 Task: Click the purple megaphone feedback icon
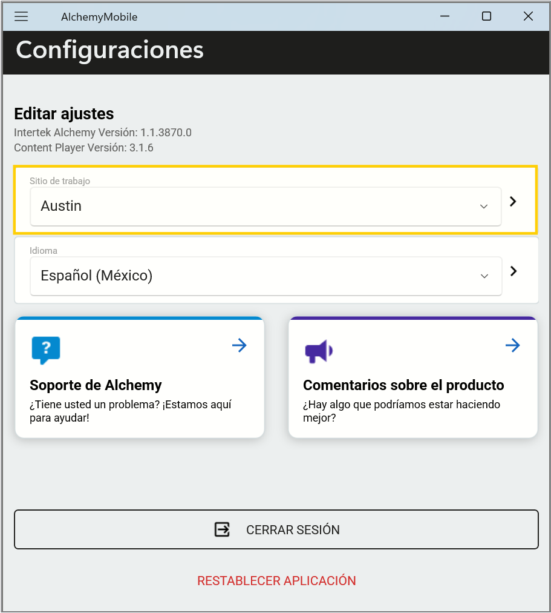[319, 351]
